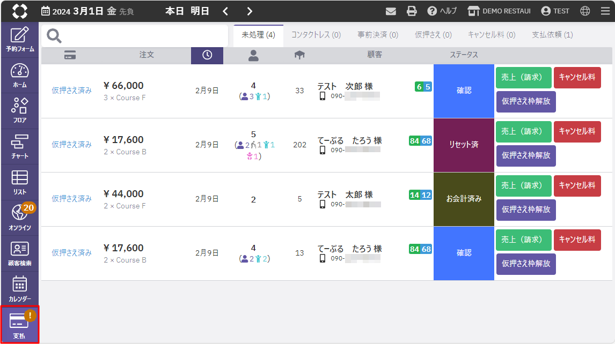The image size is (615, 344).
Task: Select customer テスト 太郎 様
Action: coord(345,195)
